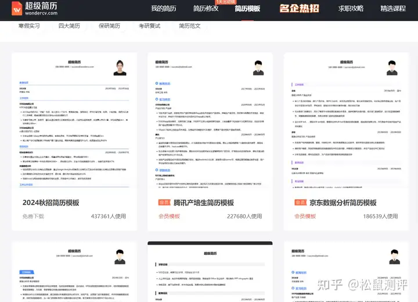
Task: Open 我的简历 in top navigation
Action: (x=164, y=9)
